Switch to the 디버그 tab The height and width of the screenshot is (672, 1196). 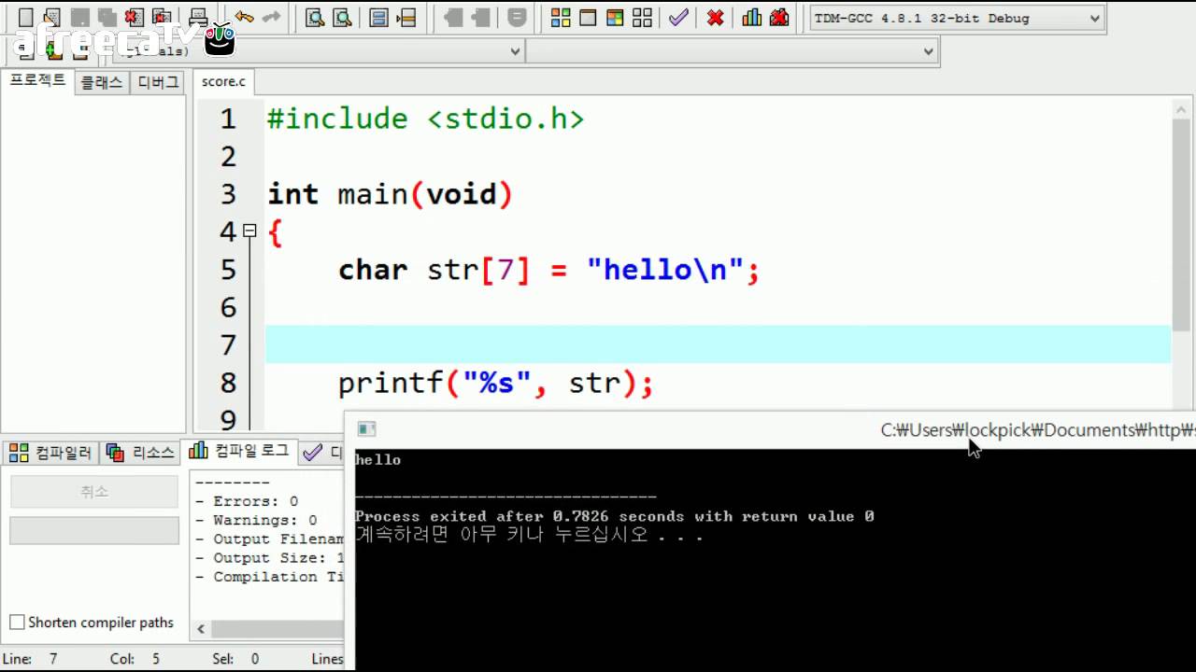(x=158, y=82)
